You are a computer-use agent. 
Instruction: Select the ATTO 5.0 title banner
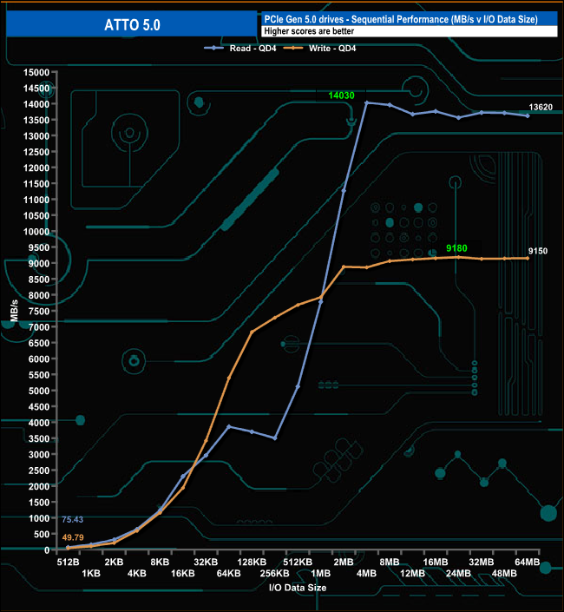(x=132, y=25)
